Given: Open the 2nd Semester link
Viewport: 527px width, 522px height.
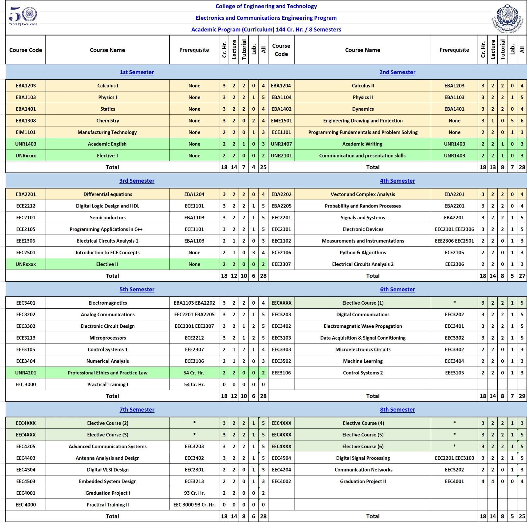Looking at the screenshot, I should click(x=397, y=72).
